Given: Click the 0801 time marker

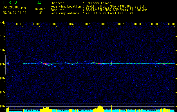Looking at the screenshot, I should click(19, 24).
